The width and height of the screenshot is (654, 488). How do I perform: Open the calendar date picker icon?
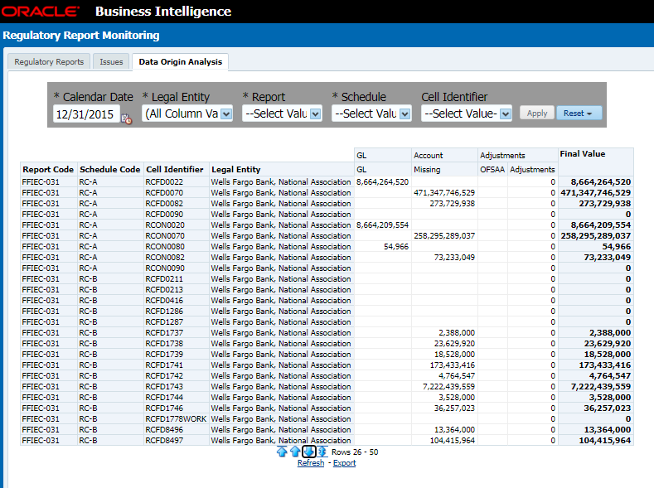126,118
